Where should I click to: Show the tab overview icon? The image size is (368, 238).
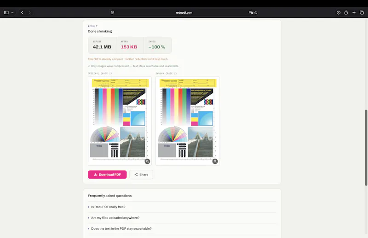[x=362, y=12]
